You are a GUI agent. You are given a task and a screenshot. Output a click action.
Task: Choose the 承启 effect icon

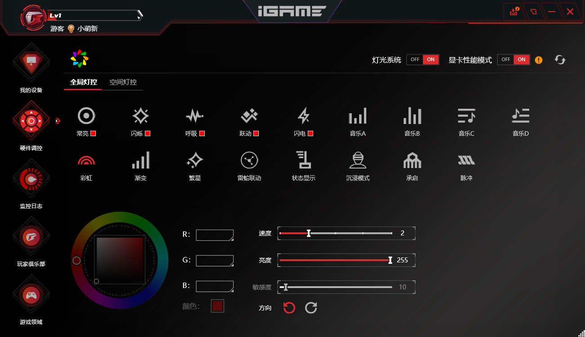412,160
